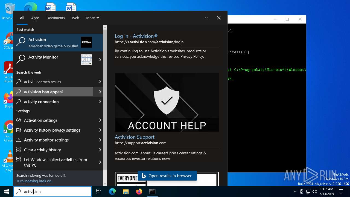
Task: Open Task View on taskbar
Action: point(98,192)
